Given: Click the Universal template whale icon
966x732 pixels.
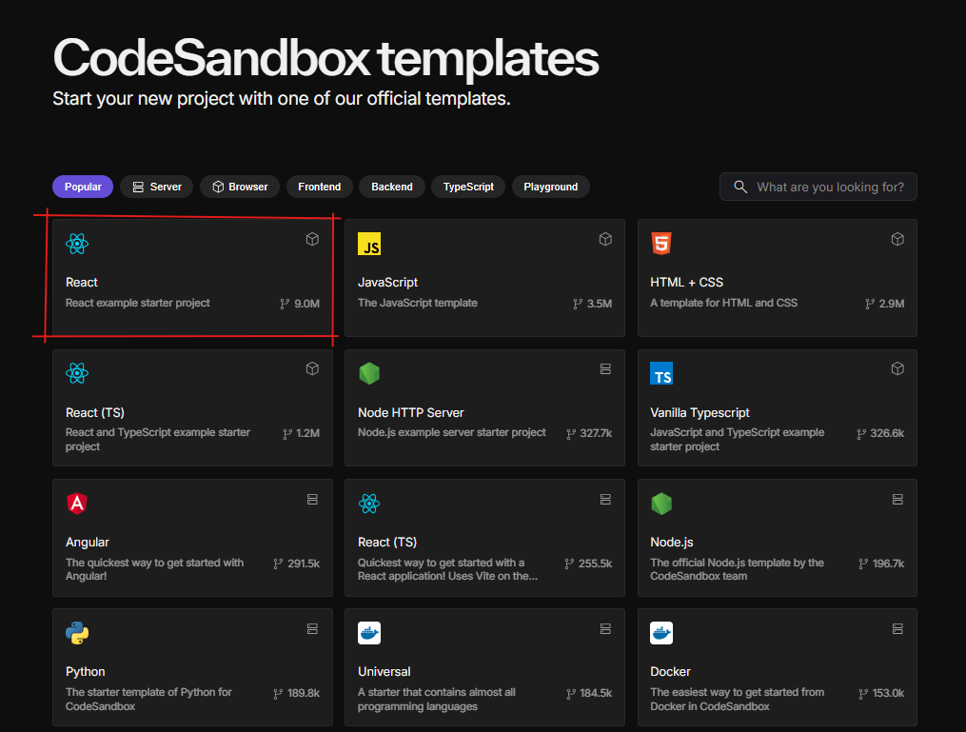Looking at the screenshot, I should pyautogui.click(x=369, y=633).
